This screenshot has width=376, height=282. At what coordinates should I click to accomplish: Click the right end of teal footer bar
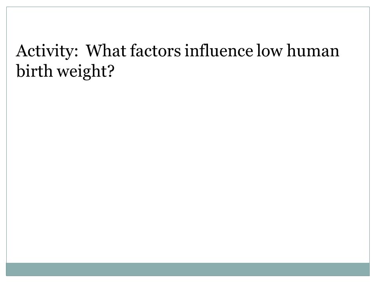coord(366,269)
